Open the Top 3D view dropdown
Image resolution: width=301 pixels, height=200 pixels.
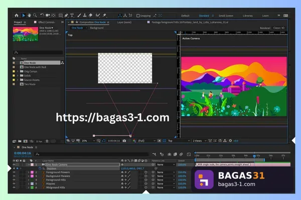(179, 140)
